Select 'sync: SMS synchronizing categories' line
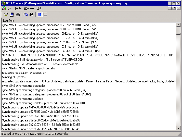 [89, 86]
